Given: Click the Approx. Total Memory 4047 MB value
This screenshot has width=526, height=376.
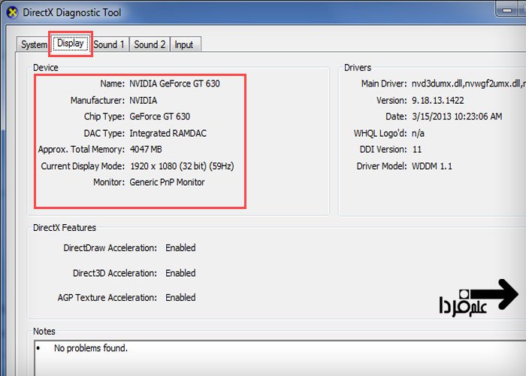Looking at the screenshot, I should 146,150.
